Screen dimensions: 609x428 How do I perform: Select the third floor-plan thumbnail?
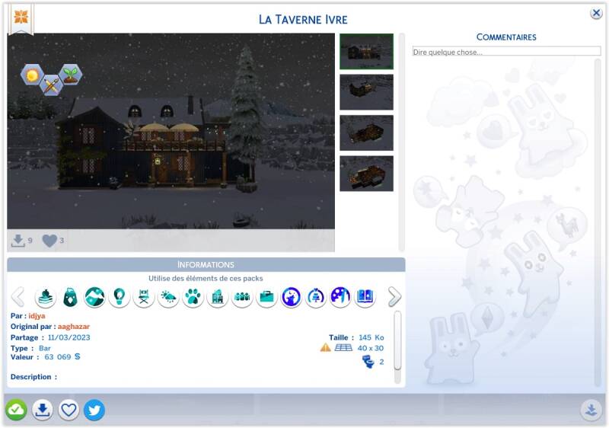pyautogui.click(x=366, y=133)
